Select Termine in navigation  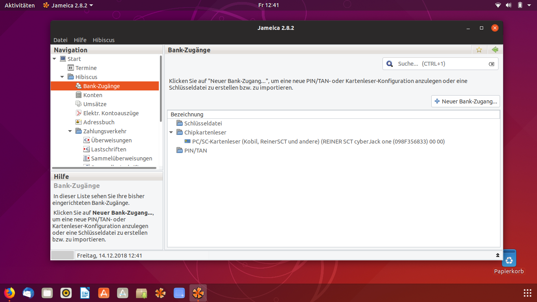[86, 68]
